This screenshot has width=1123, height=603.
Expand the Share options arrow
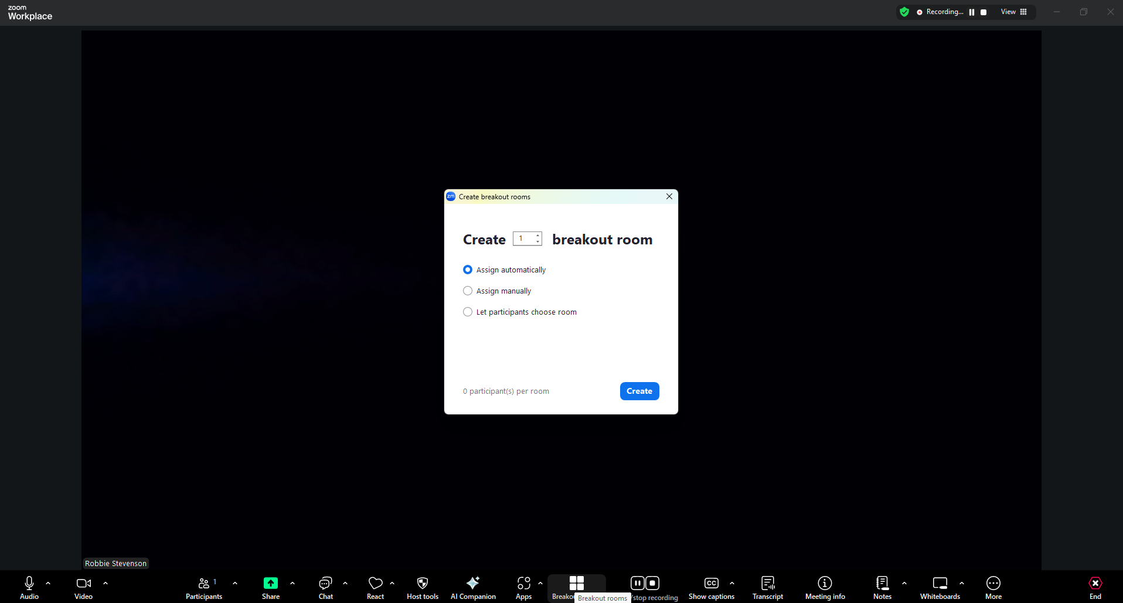292,583
